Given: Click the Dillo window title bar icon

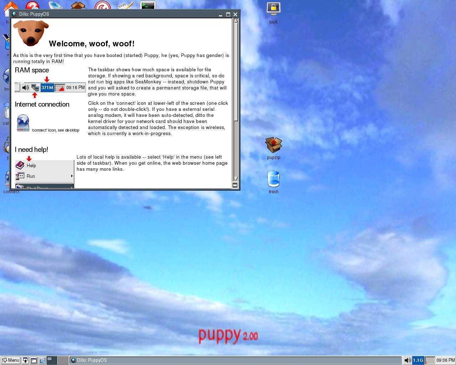Looking at the screenshot, I should (15, 14).
